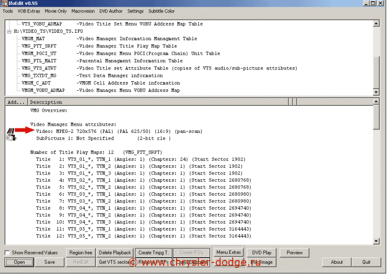Open the Tools menu
This screenshot has width=387, height=274.
pos(8,11)
